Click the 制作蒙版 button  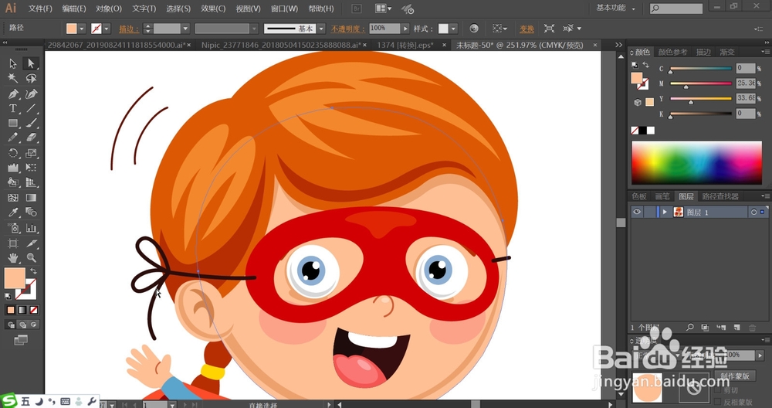(735, 376)
